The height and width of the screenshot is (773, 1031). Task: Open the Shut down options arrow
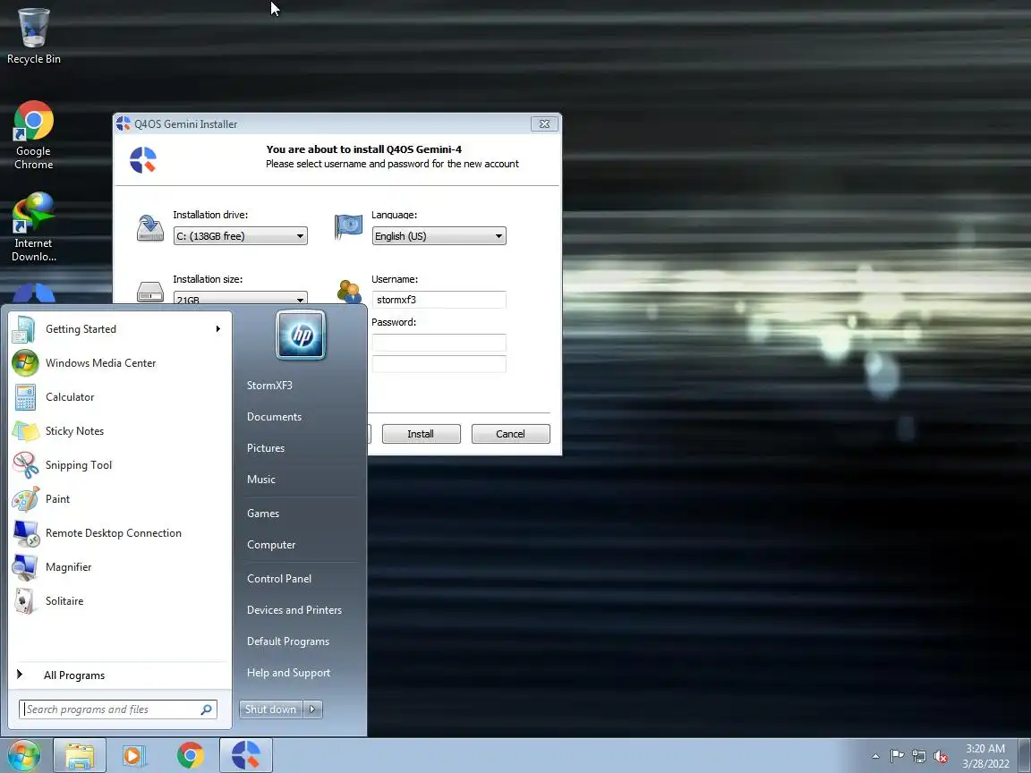click(313, 709)
